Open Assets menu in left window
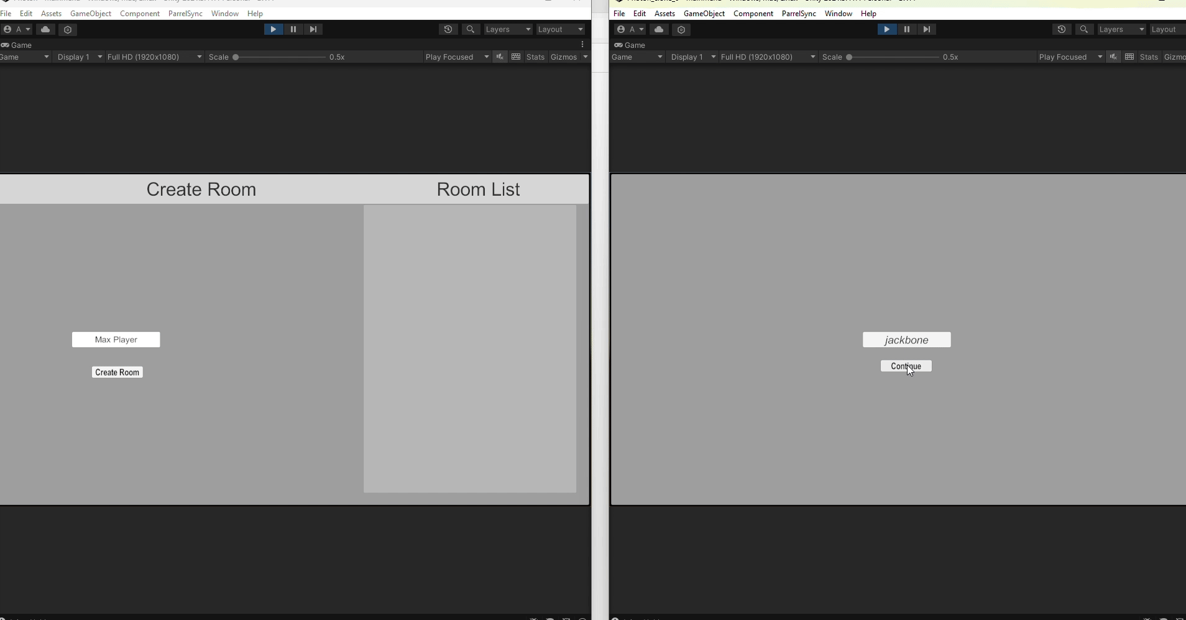Viewport: 1186px width, 620px height. click(51, 13)
